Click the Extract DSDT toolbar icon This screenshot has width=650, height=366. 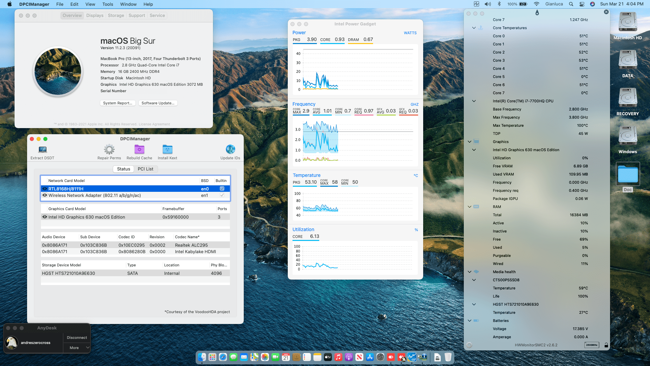point(42,149)
